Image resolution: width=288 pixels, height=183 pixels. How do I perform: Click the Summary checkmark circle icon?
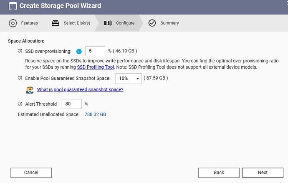[152, 23]
